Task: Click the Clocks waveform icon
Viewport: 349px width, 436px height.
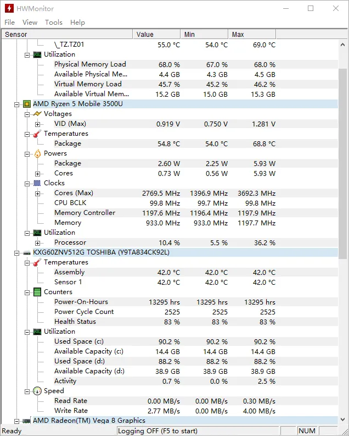Action: coord(37,183)
